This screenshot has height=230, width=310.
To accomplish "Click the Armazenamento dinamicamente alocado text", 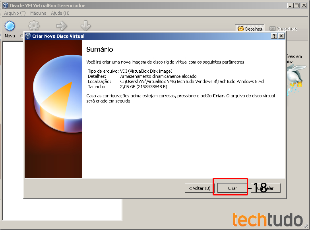I will [x=158, y=76].
